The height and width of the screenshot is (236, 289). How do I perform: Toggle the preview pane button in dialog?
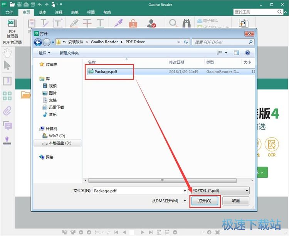237,53
